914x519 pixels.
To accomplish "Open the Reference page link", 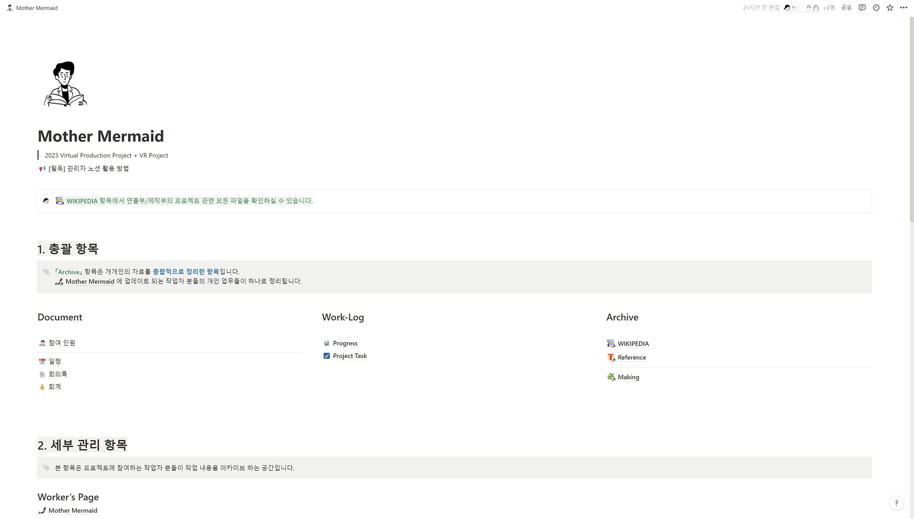I will [632, 358].
